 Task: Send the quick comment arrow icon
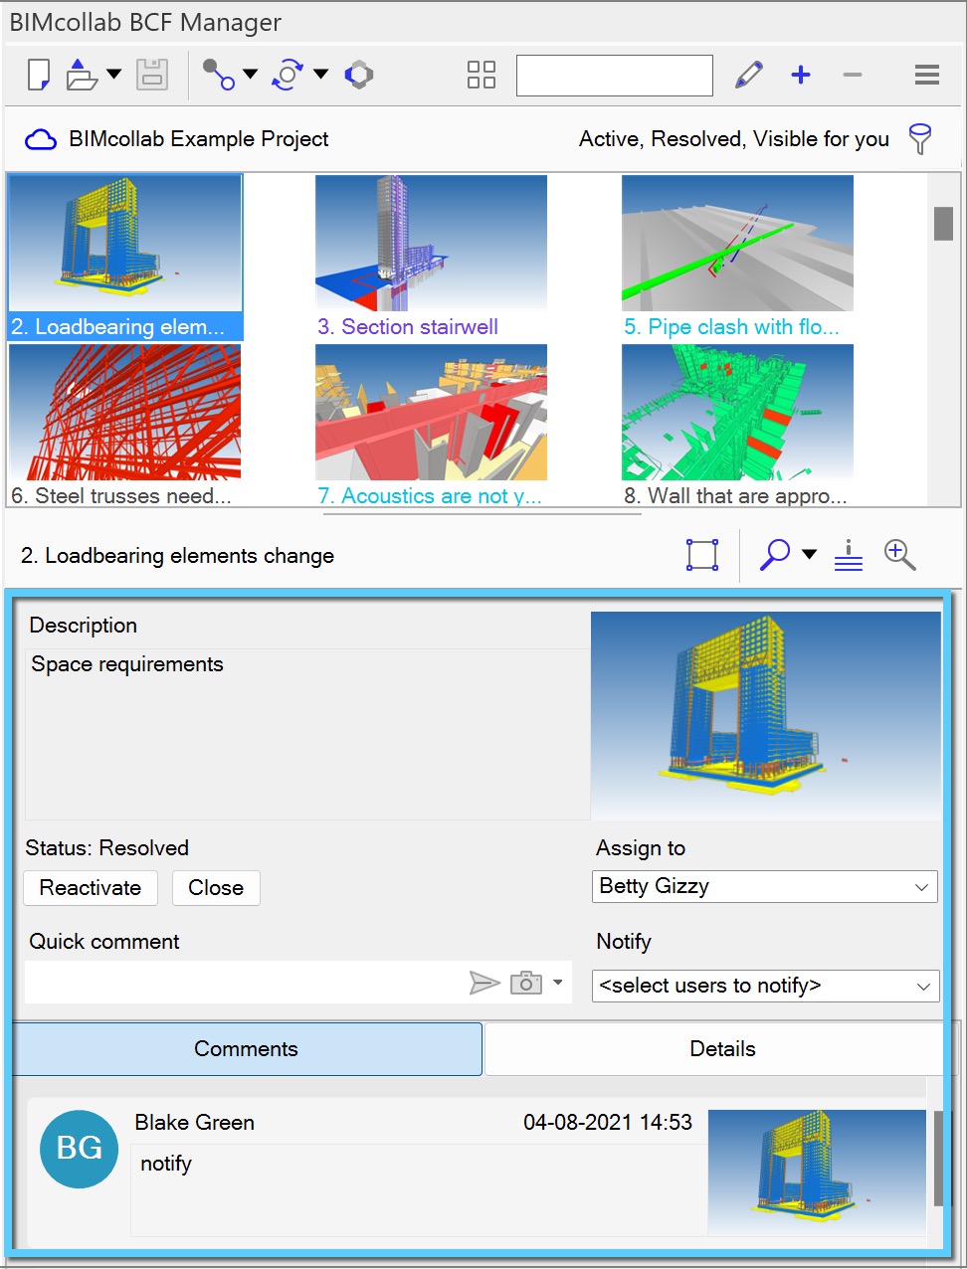[x=484, y=983]
